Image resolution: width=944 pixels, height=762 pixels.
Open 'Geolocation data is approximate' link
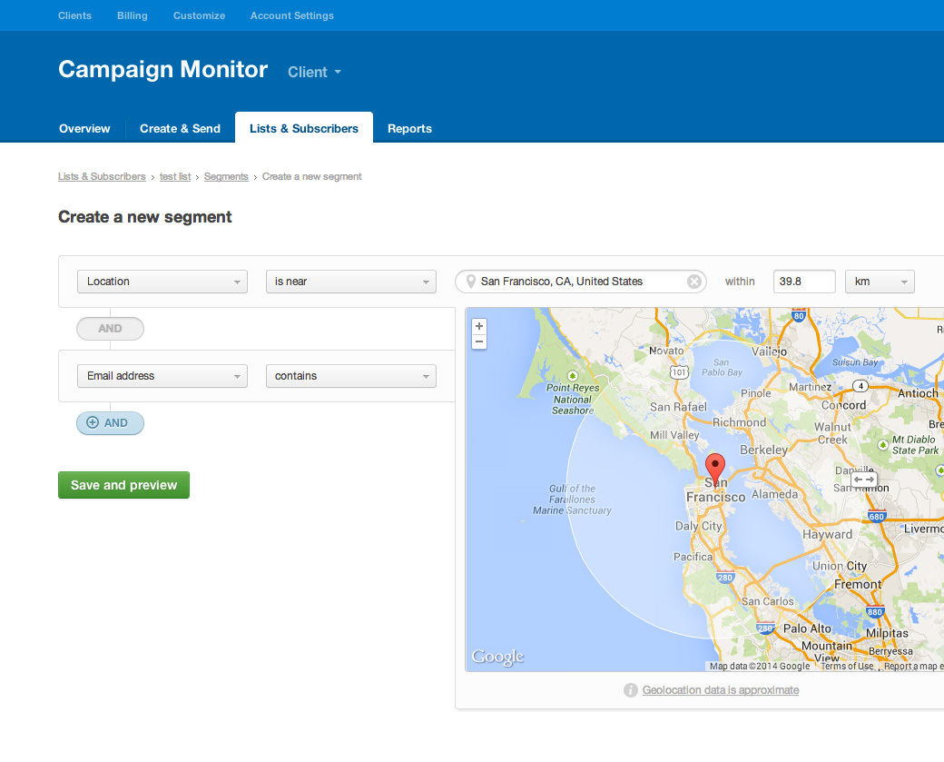(x=721, y=690)
